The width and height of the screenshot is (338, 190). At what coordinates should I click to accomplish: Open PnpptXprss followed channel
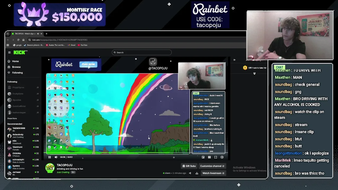click(23, 87)
